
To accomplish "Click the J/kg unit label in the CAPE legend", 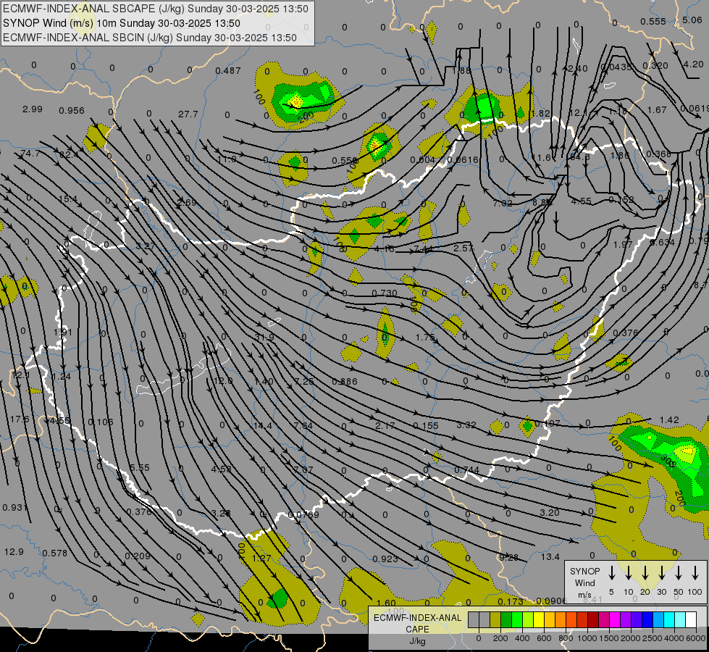I will (417, 641).
